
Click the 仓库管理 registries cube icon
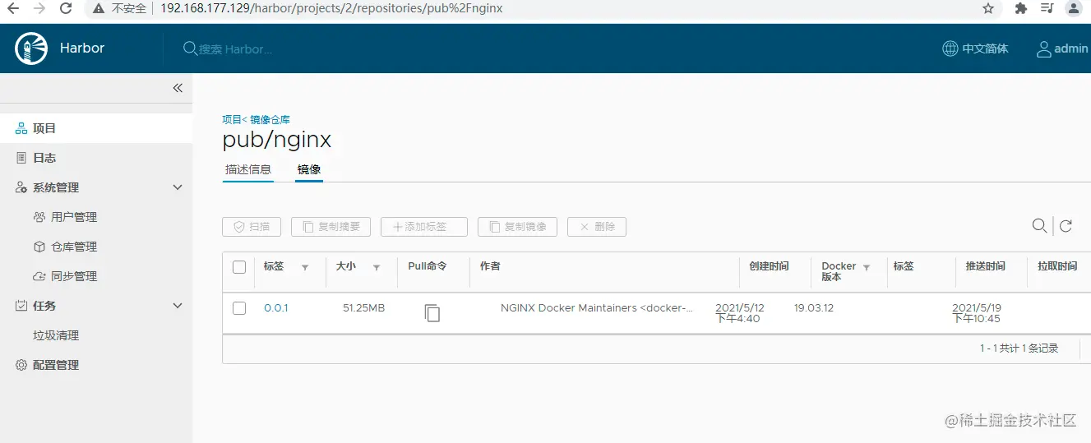pyautogui.click(x=39, y=247)
